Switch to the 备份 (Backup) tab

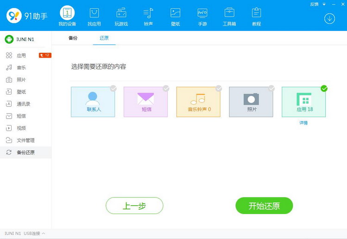point(73,38)
